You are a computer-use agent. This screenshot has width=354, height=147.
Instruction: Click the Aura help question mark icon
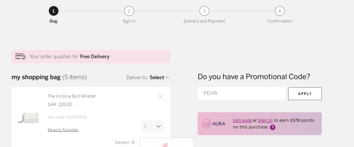coord(272,127)
